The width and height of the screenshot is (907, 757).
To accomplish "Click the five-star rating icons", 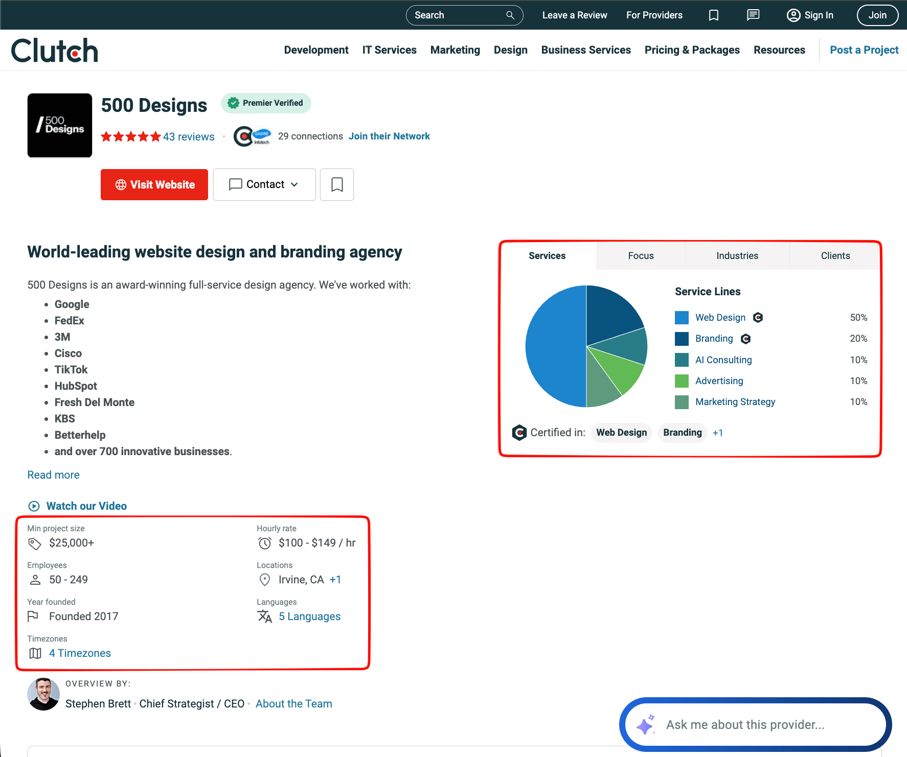I will (131, 137).
